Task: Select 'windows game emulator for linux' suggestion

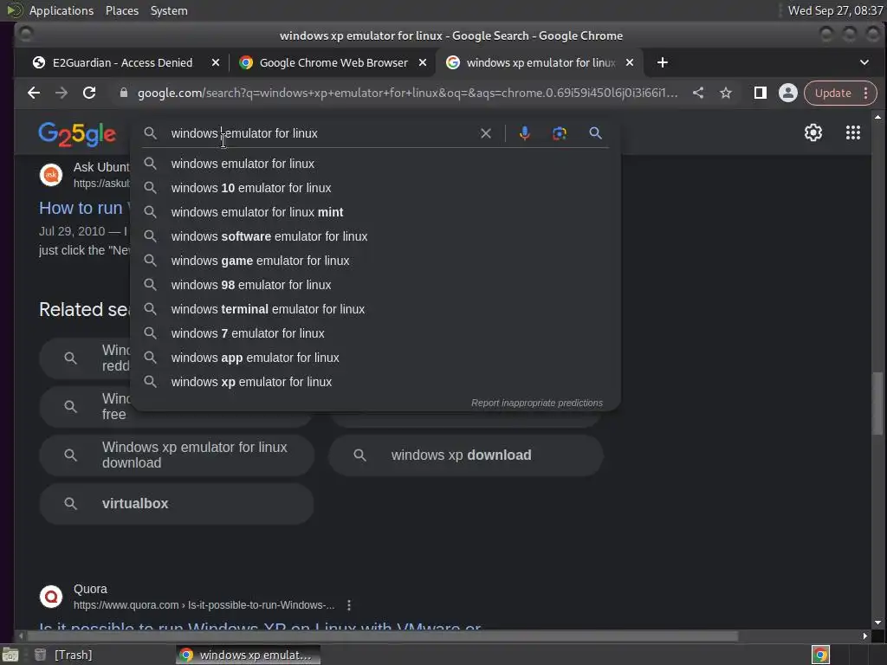Action: tap(376, 261)
